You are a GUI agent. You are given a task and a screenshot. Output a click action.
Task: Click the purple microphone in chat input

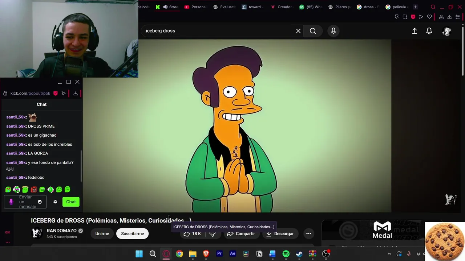click(11, 202)
